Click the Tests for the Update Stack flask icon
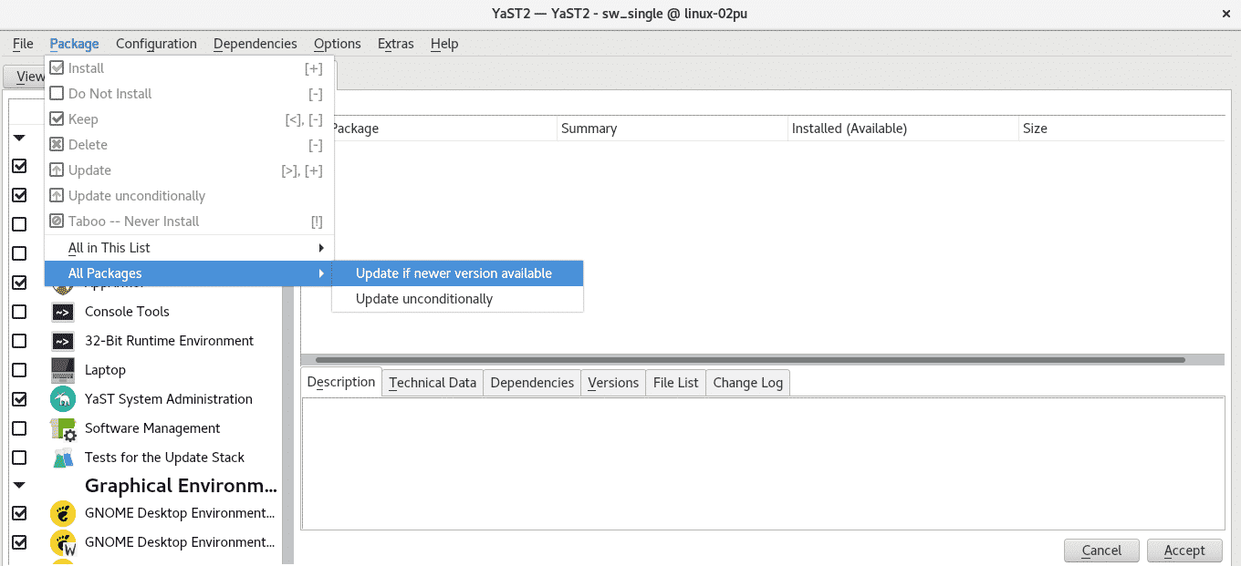Screen dimensions: 1241x566 pyautogui.click(x=63, y=458)
